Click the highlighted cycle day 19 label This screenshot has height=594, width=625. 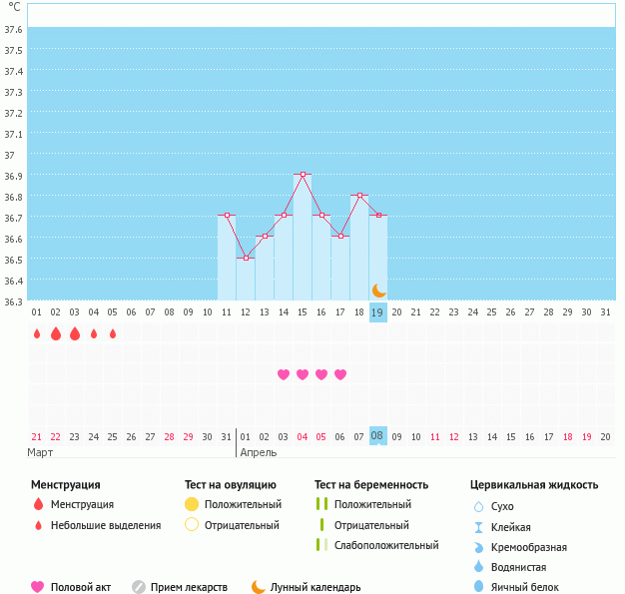(377, 312)
